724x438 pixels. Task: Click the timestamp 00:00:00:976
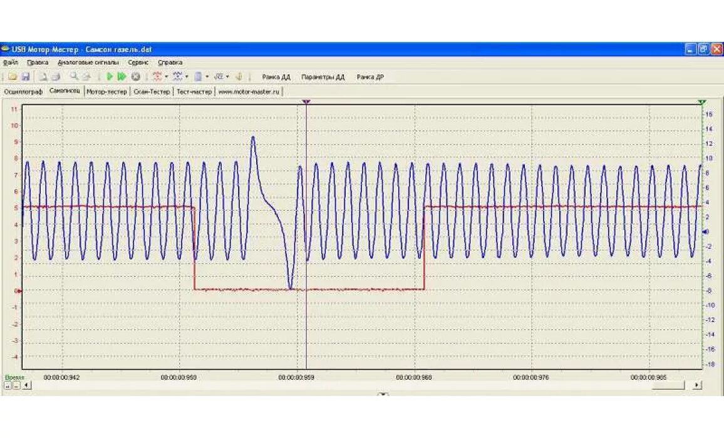click(x=531, y=377)
